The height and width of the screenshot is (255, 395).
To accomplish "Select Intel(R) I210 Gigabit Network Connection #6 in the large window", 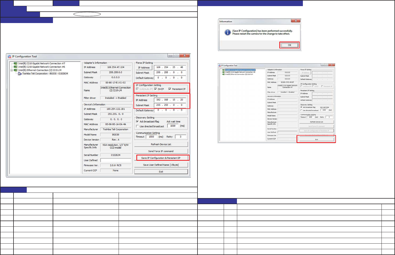I will pyautogui.click(x=42, y=67).
